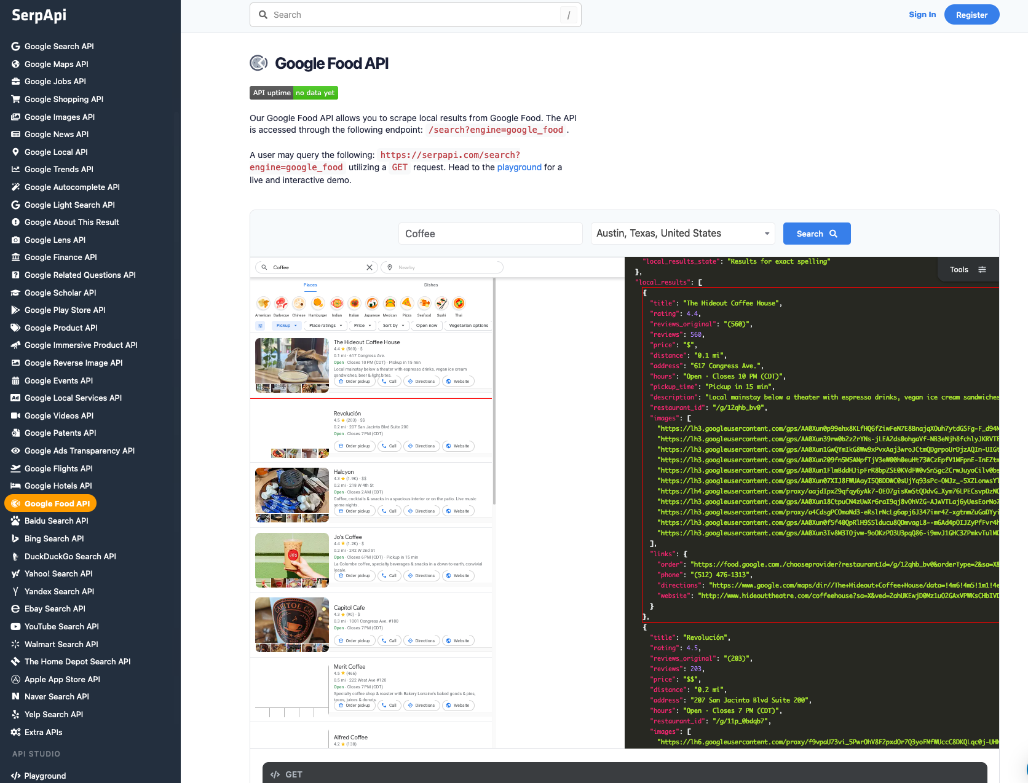
Task: Open the Halcyon main photo
Action: (x=292, y=490)
